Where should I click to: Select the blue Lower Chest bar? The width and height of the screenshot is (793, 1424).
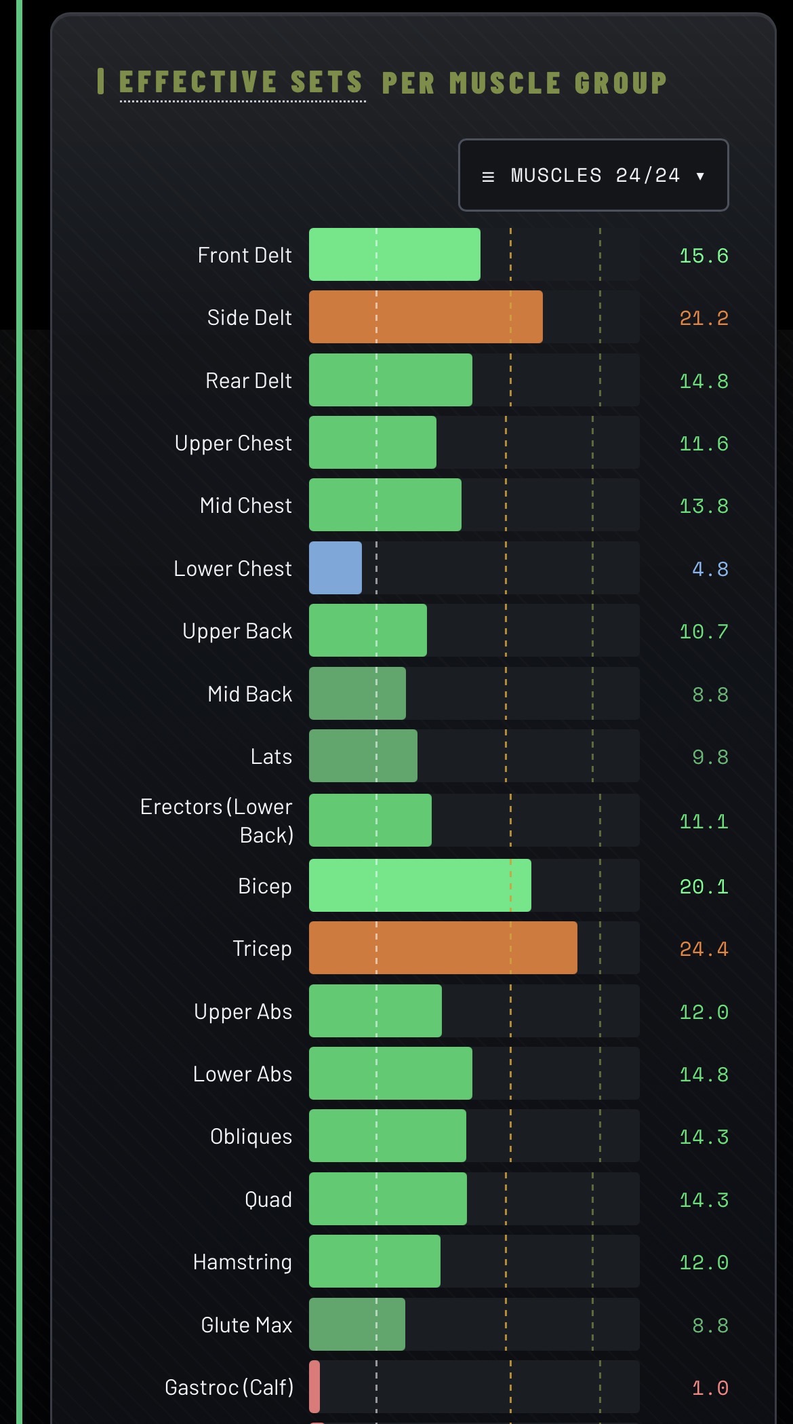click(335, 568)
